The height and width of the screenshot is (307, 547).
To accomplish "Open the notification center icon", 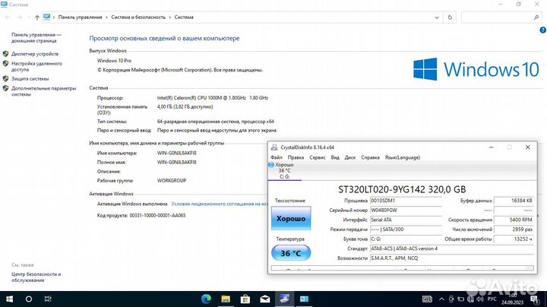I will 534,299.
